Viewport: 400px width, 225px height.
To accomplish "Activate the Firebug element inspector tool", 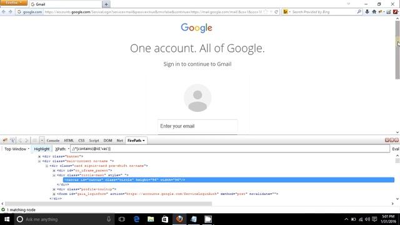I will click(12, 140).
